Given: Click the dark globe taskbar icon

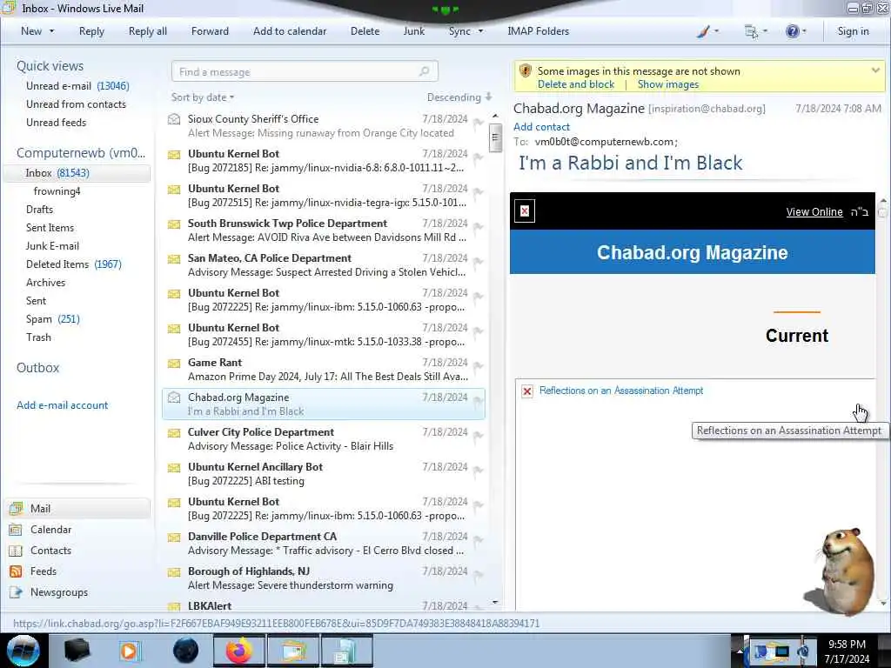Looking at the screenshot, I should coord(185,651).
